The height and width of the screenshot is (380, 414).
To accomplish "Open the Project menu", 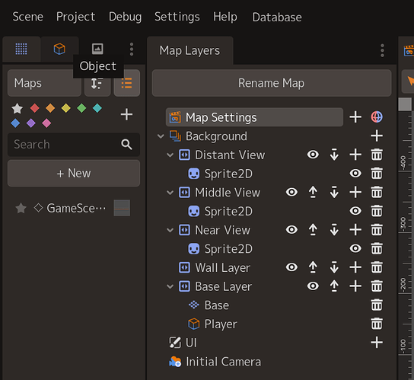I will [76, 17].
